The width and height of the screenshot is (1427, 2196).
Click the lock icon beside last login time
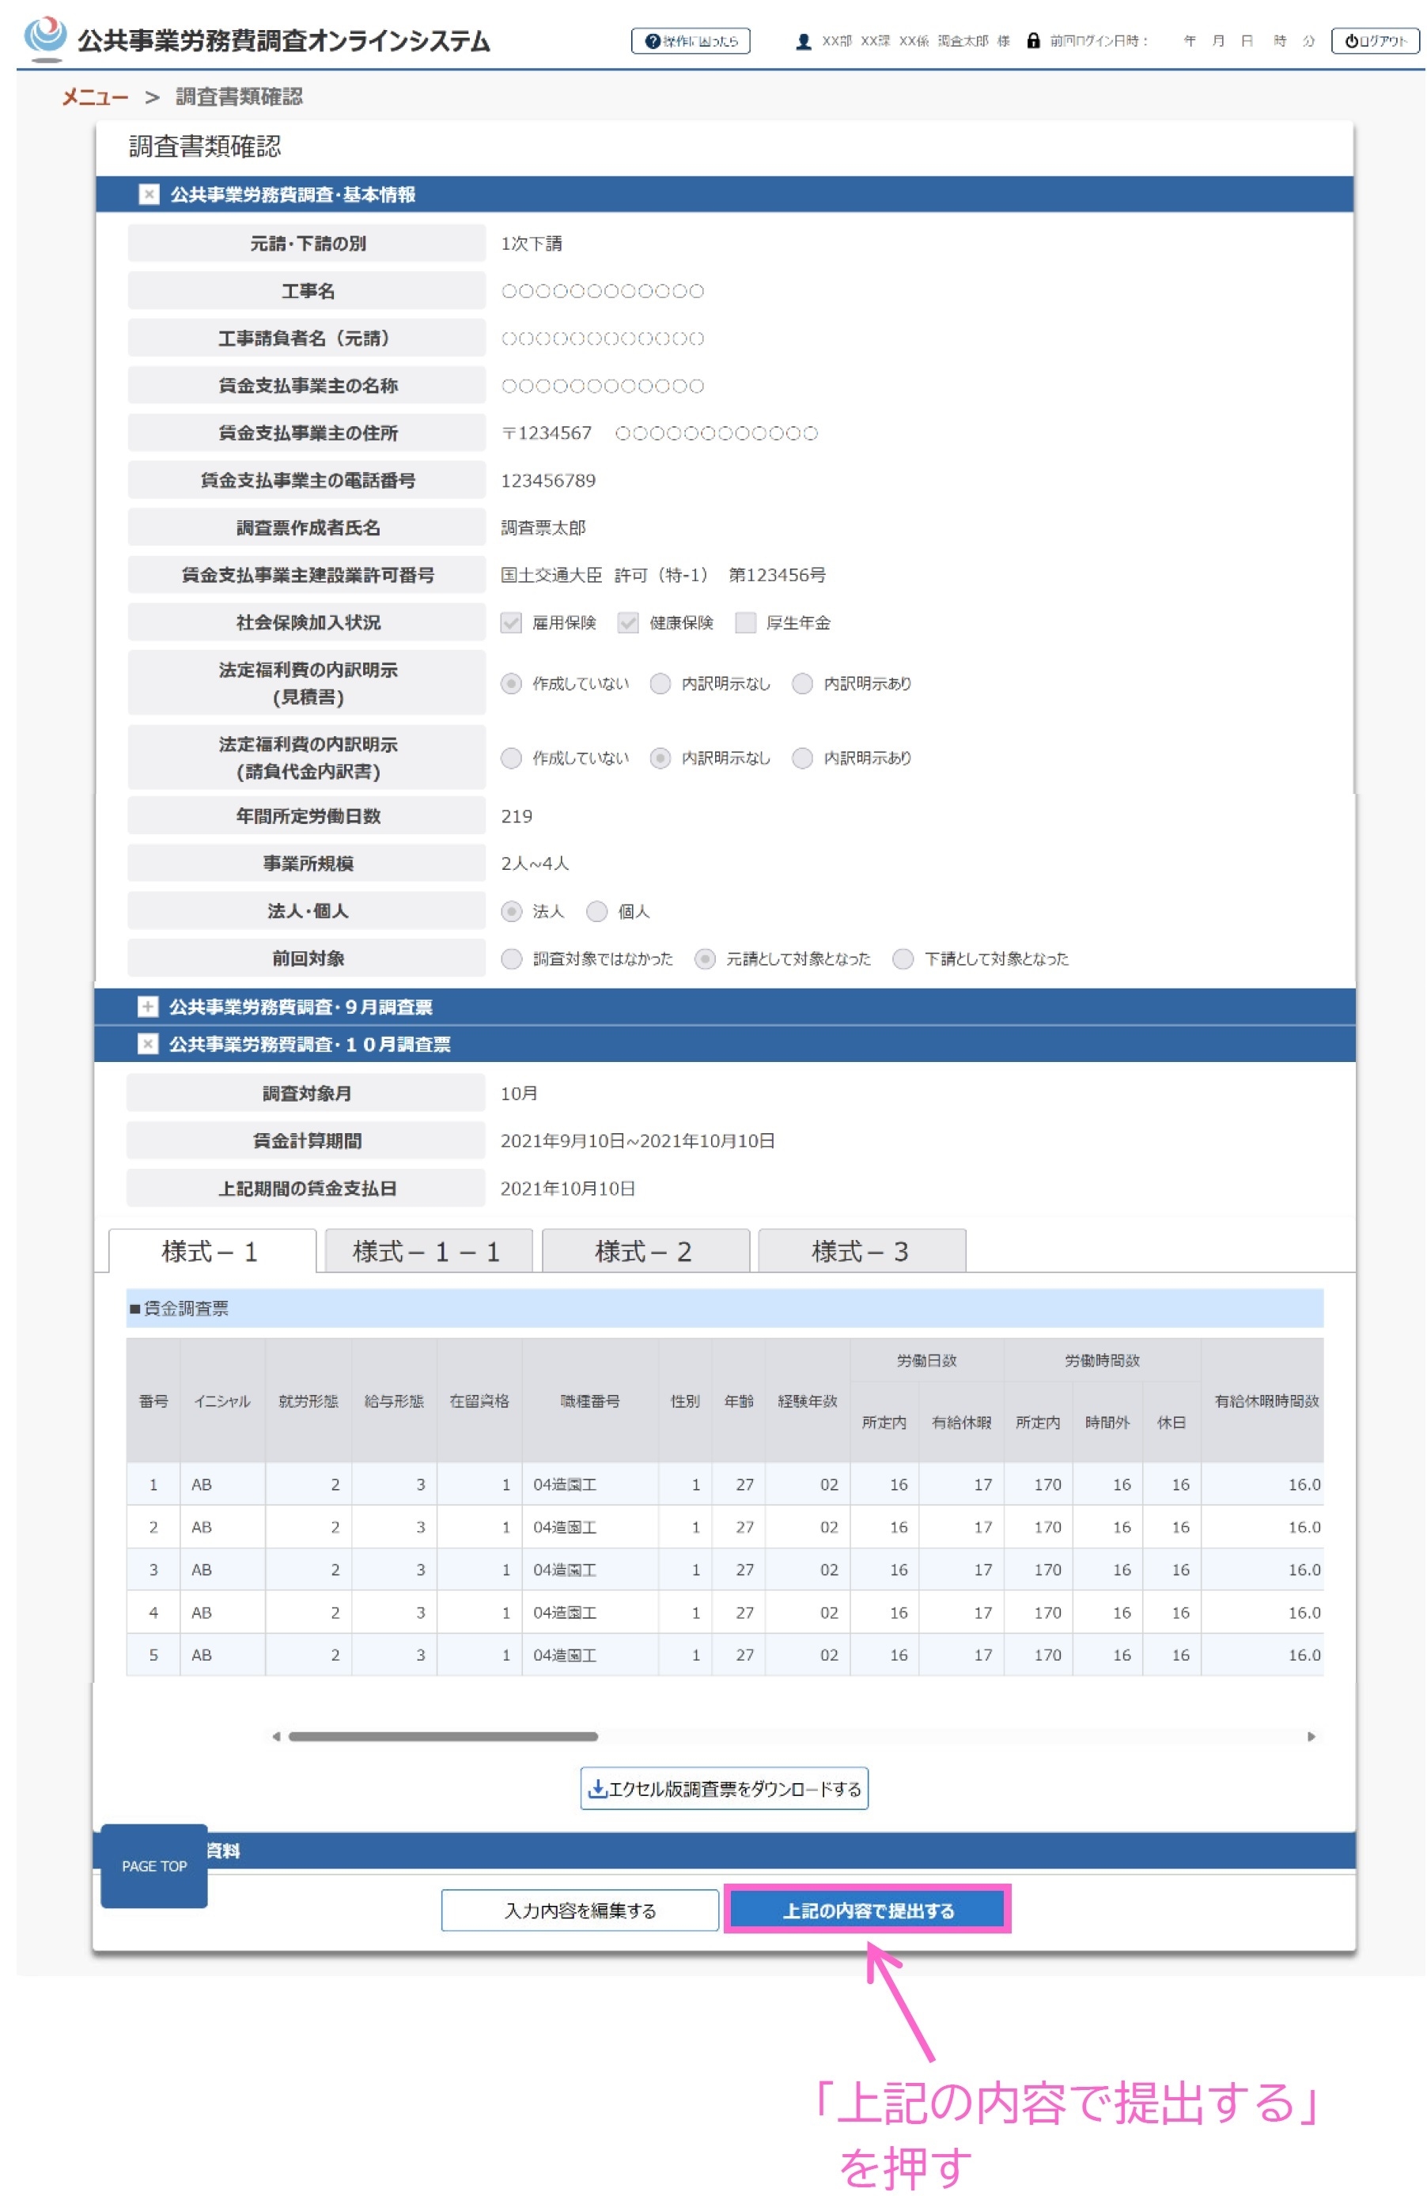pyautogui.click(x=1032, y=40)
